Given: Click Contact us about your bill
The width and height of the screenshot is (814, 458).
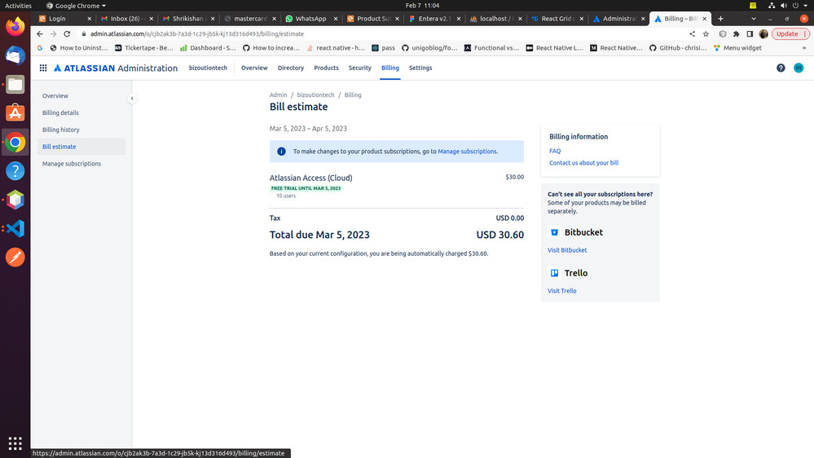Looking at the screenshot, I should pos(583,163).
